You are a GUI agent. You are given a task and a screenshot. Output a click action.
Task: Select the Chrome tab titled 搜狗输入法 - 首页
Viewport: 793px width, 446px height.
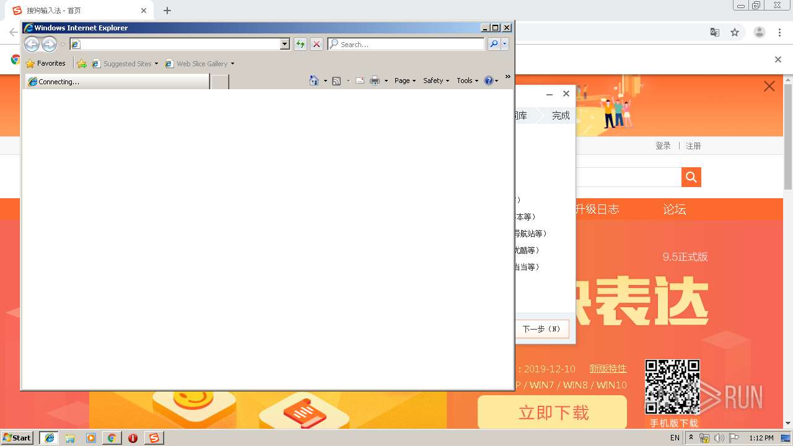[x=77, y=11]
